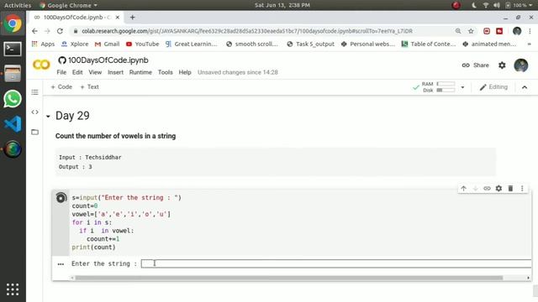Open Files folder in Colab sidebar
Screen dimensions: 538x302
(34, 132)
